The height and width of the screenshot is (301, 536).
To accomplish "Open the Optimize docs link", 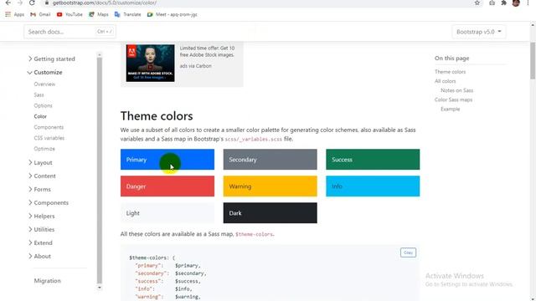I will point(44,149).
